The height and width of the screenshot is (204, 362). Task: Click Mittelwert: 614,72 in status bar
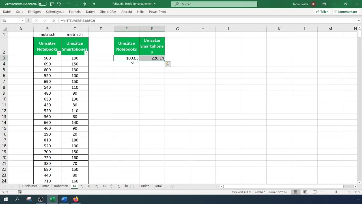242,192
